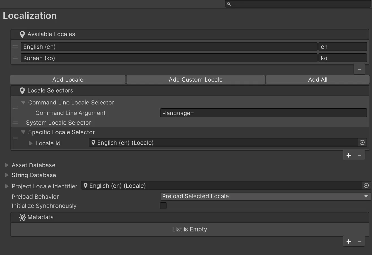Grab the Korean (ko) row drag handle
The height and width of the screenshot is (255, 372).
(15, 58)
